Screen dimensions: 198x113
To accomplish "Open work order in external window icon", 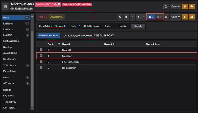I will point(166,6).
